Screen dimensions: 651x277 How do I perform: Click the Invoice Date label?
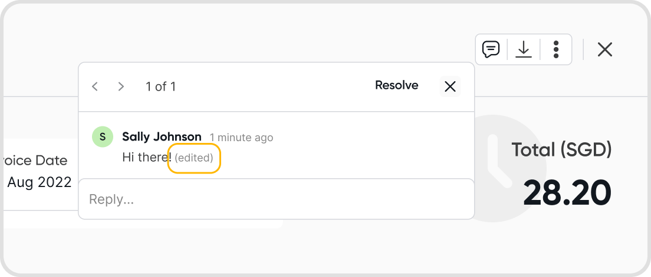pyautogui.click(x=35, y=161)
